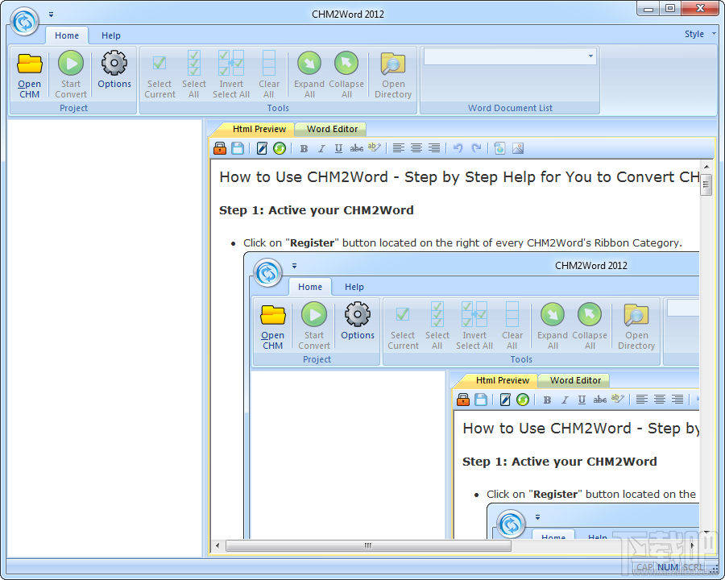Click the Open CHM folder icon
Screen dimensions: 725x580
[x=29, y=64]
